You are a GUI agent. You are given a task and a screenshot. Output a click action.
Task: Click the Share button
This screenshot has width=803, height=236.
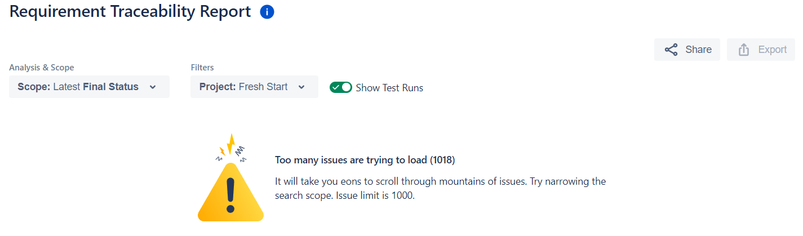[x=687, y=50]
